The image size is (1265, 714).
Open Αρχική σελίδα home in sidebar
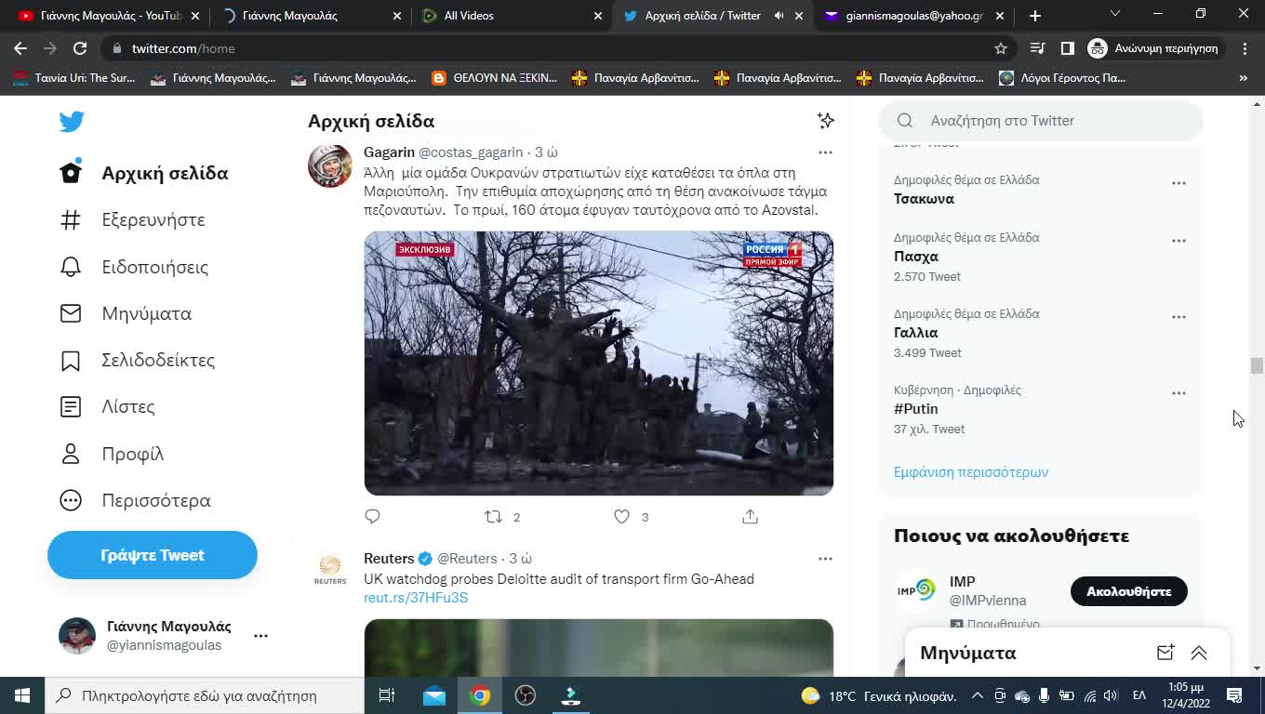pos(144,173)
